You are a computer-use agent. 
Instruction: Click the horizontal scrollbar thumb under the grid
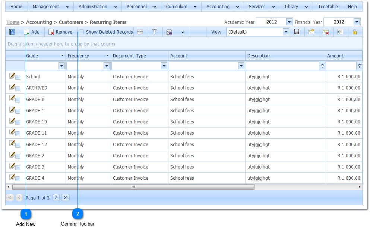click(133, 187)
